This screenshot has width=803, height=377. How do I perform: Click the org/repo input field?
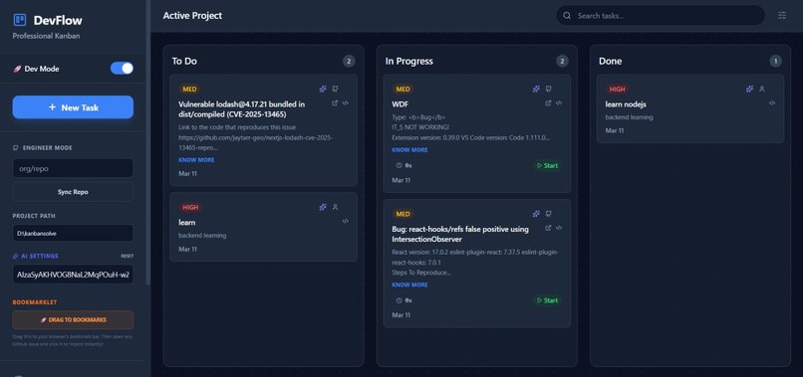(x=74, y=168)
